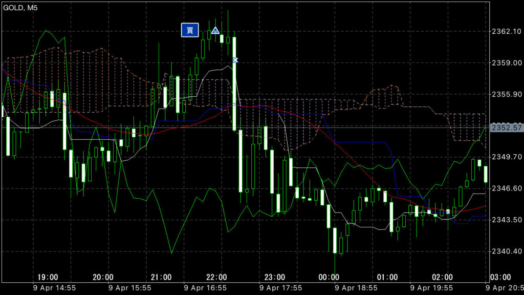This screenshot has width=524, height=295.
Task: Click the 2343.50 price axis label
Action: 505,220
